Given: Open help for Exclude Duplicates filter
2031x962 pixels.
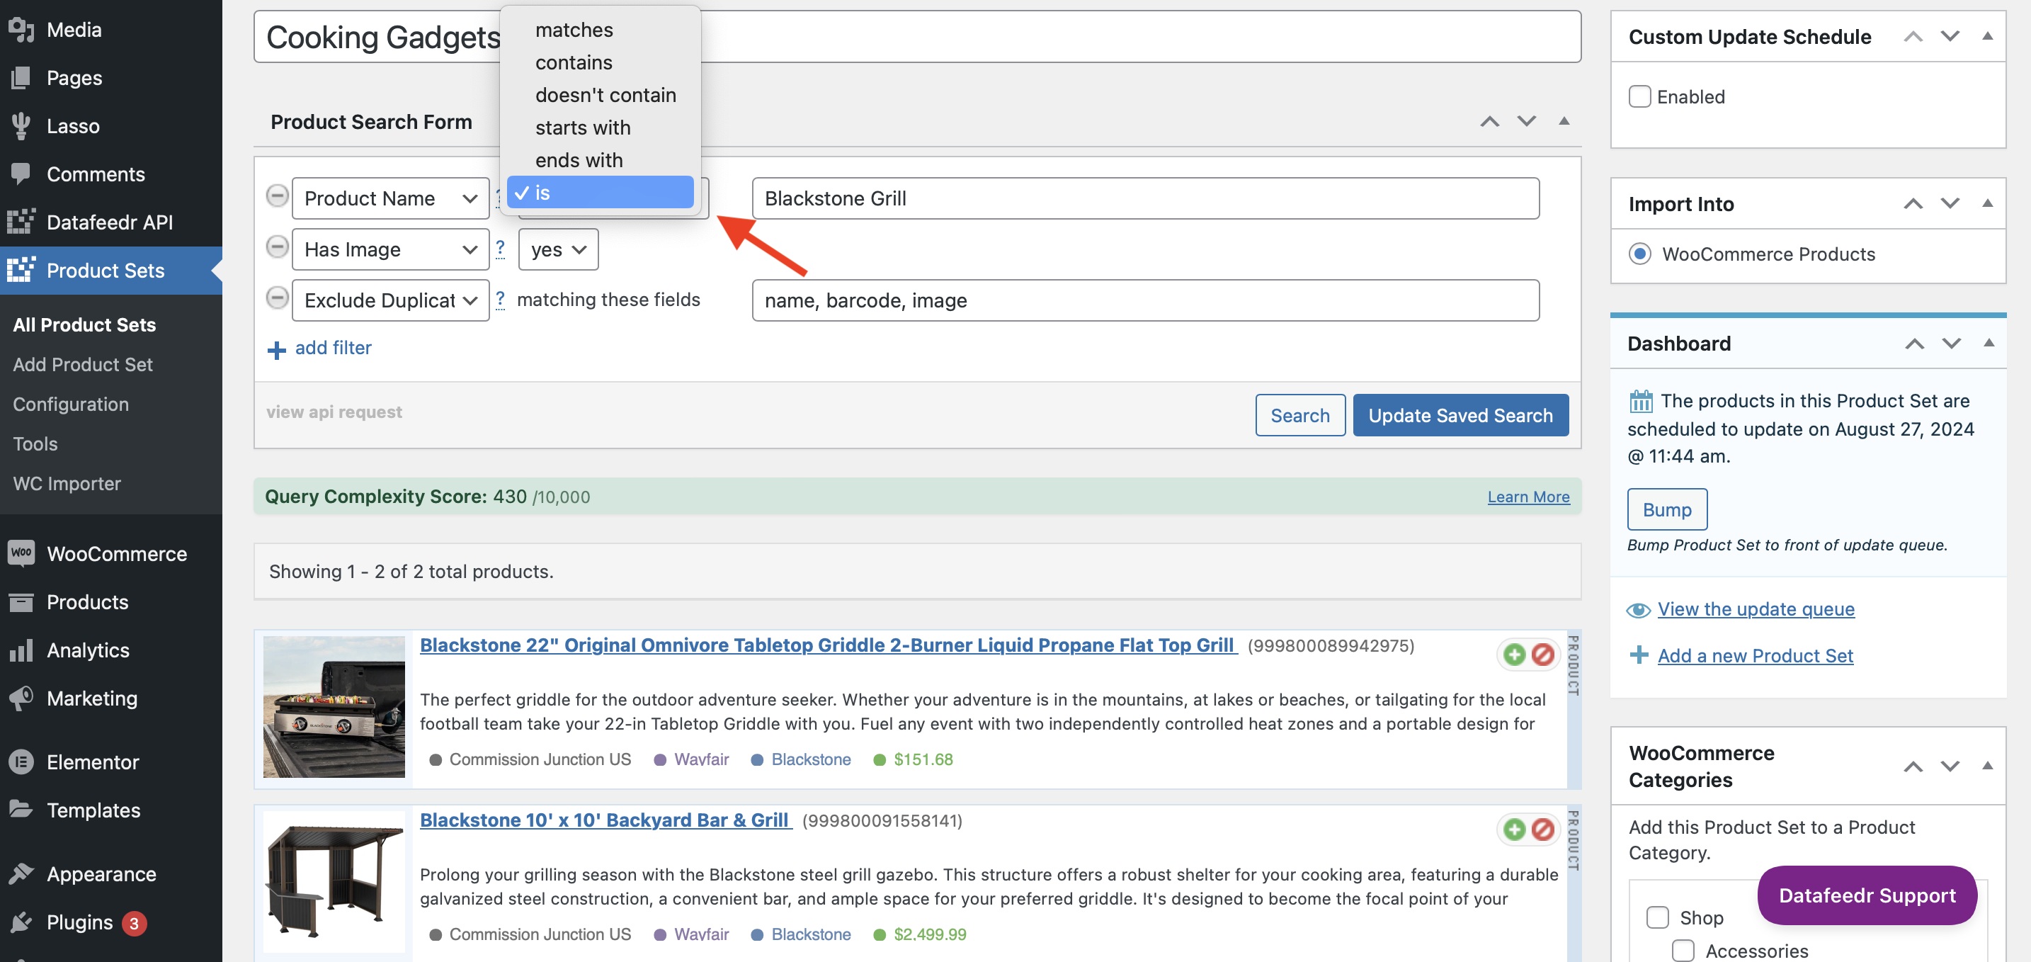Looking at the screenshot, I should (x=500, y=300).
